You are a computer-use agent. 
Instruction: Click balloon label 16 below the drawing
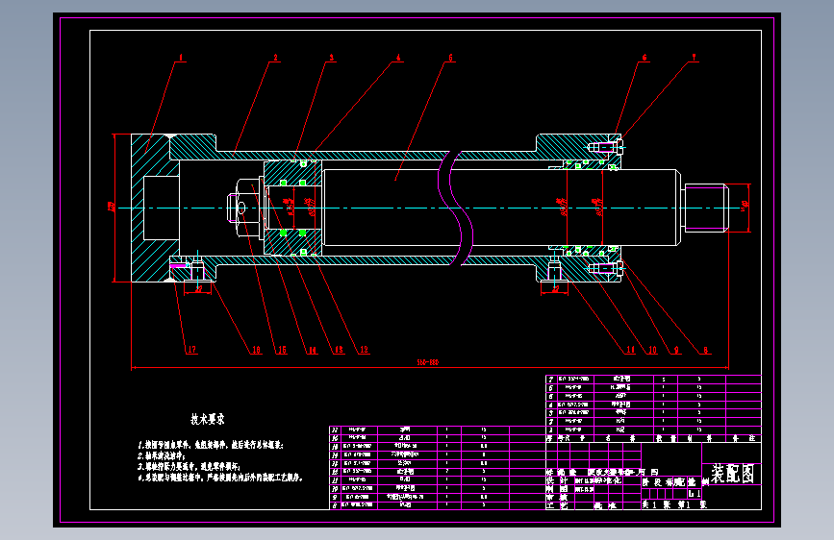tap(257, 350)
